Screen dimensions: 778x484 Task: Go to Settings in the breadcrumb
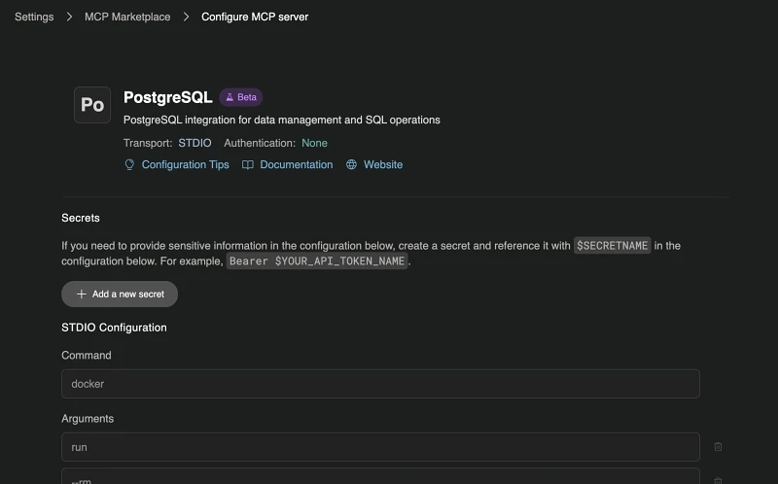[x=34, y=17]
